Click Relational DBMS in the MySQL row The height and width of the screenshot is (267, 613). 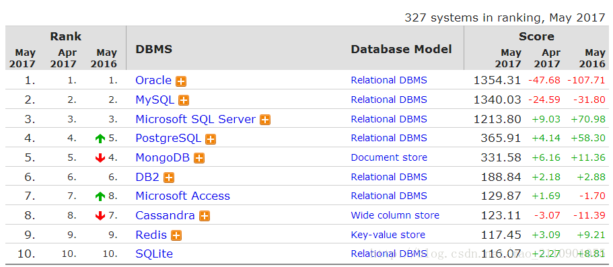coord(389,100)
